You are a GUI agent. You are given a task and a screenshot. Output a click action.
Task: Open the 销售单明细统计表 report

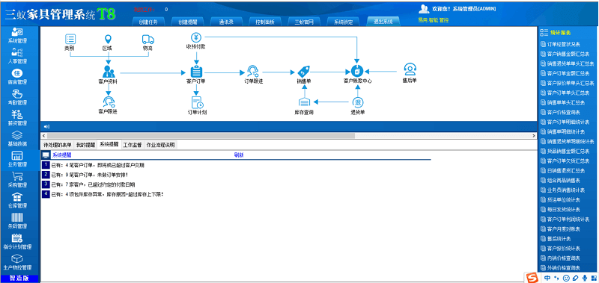click(x=562, y=131)
